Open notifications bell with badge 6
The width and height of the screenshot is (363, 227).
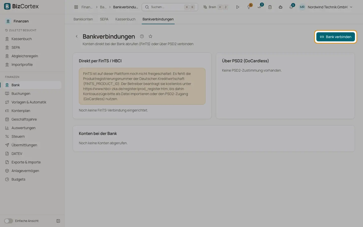(291, 7)
